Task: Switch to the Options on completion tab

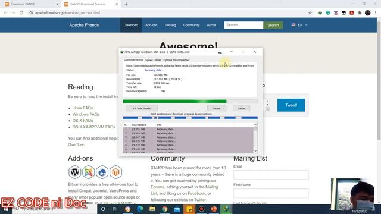Action: pyautogui.click(x=176, y=60)
